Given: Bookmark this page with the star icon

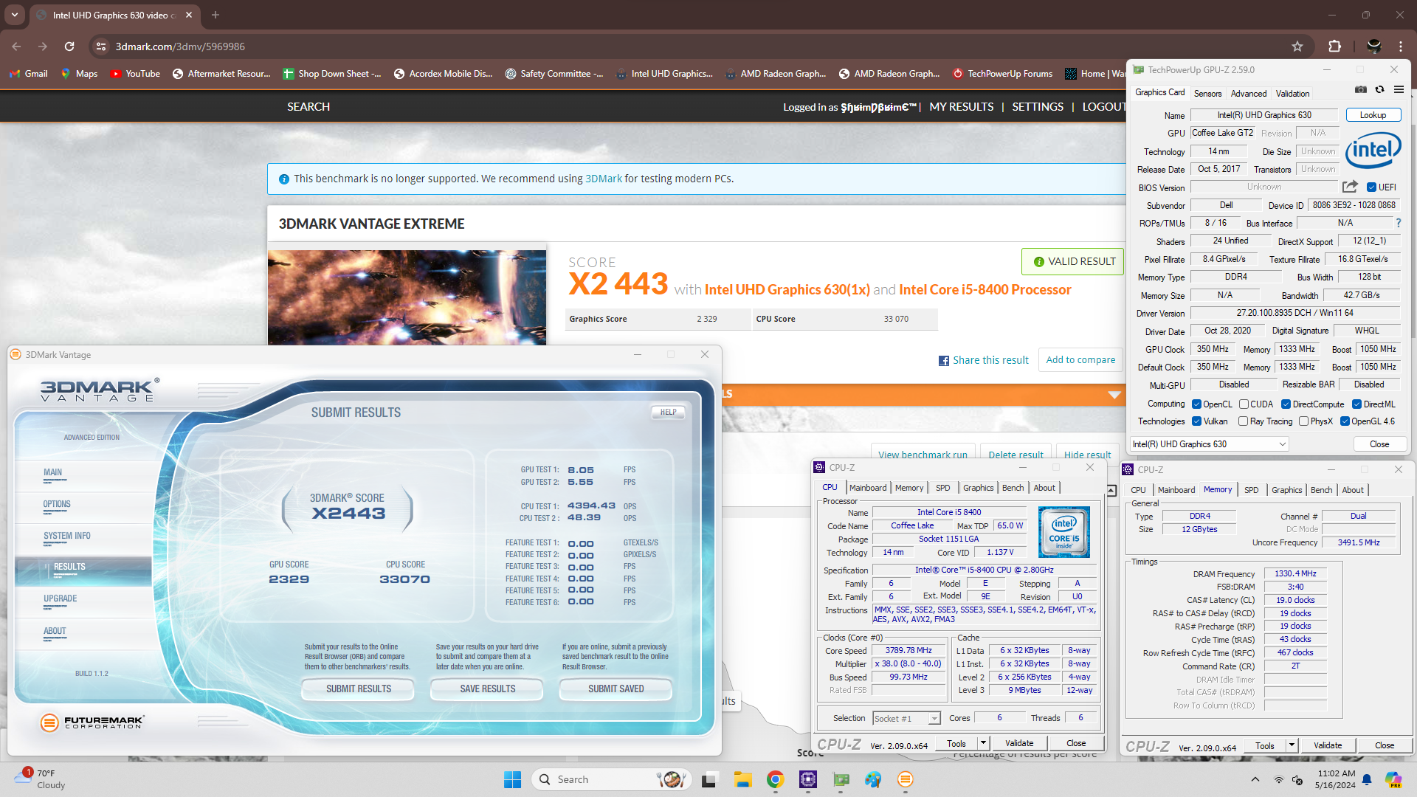Looking at the screenshot, I should point(1297,46).
